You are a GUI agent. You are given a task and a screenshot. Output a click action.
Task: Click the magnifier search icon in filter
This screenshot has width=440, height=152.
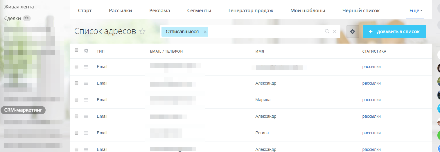pyautogui.click(x=327, y=31)
